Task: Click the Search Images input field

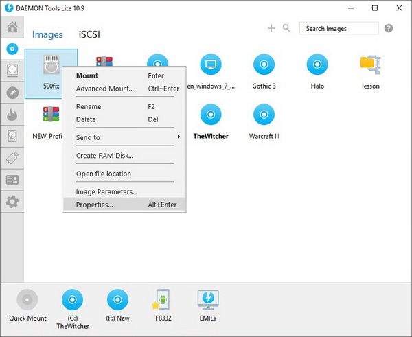Action: pyautogui.click(x=339, y=28)
